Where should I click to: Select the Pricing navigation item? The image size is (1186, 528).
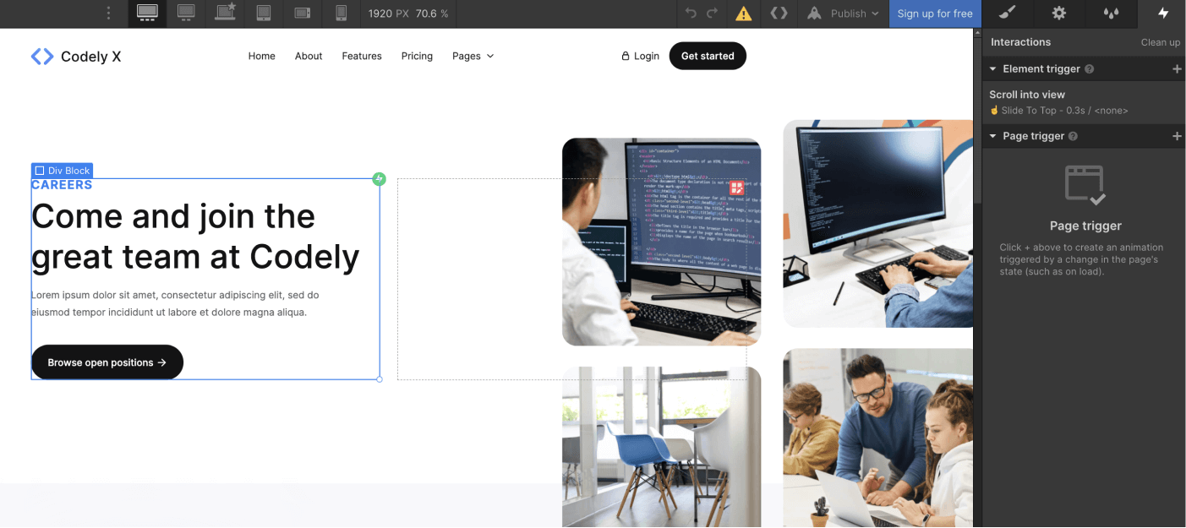(417, 56)
